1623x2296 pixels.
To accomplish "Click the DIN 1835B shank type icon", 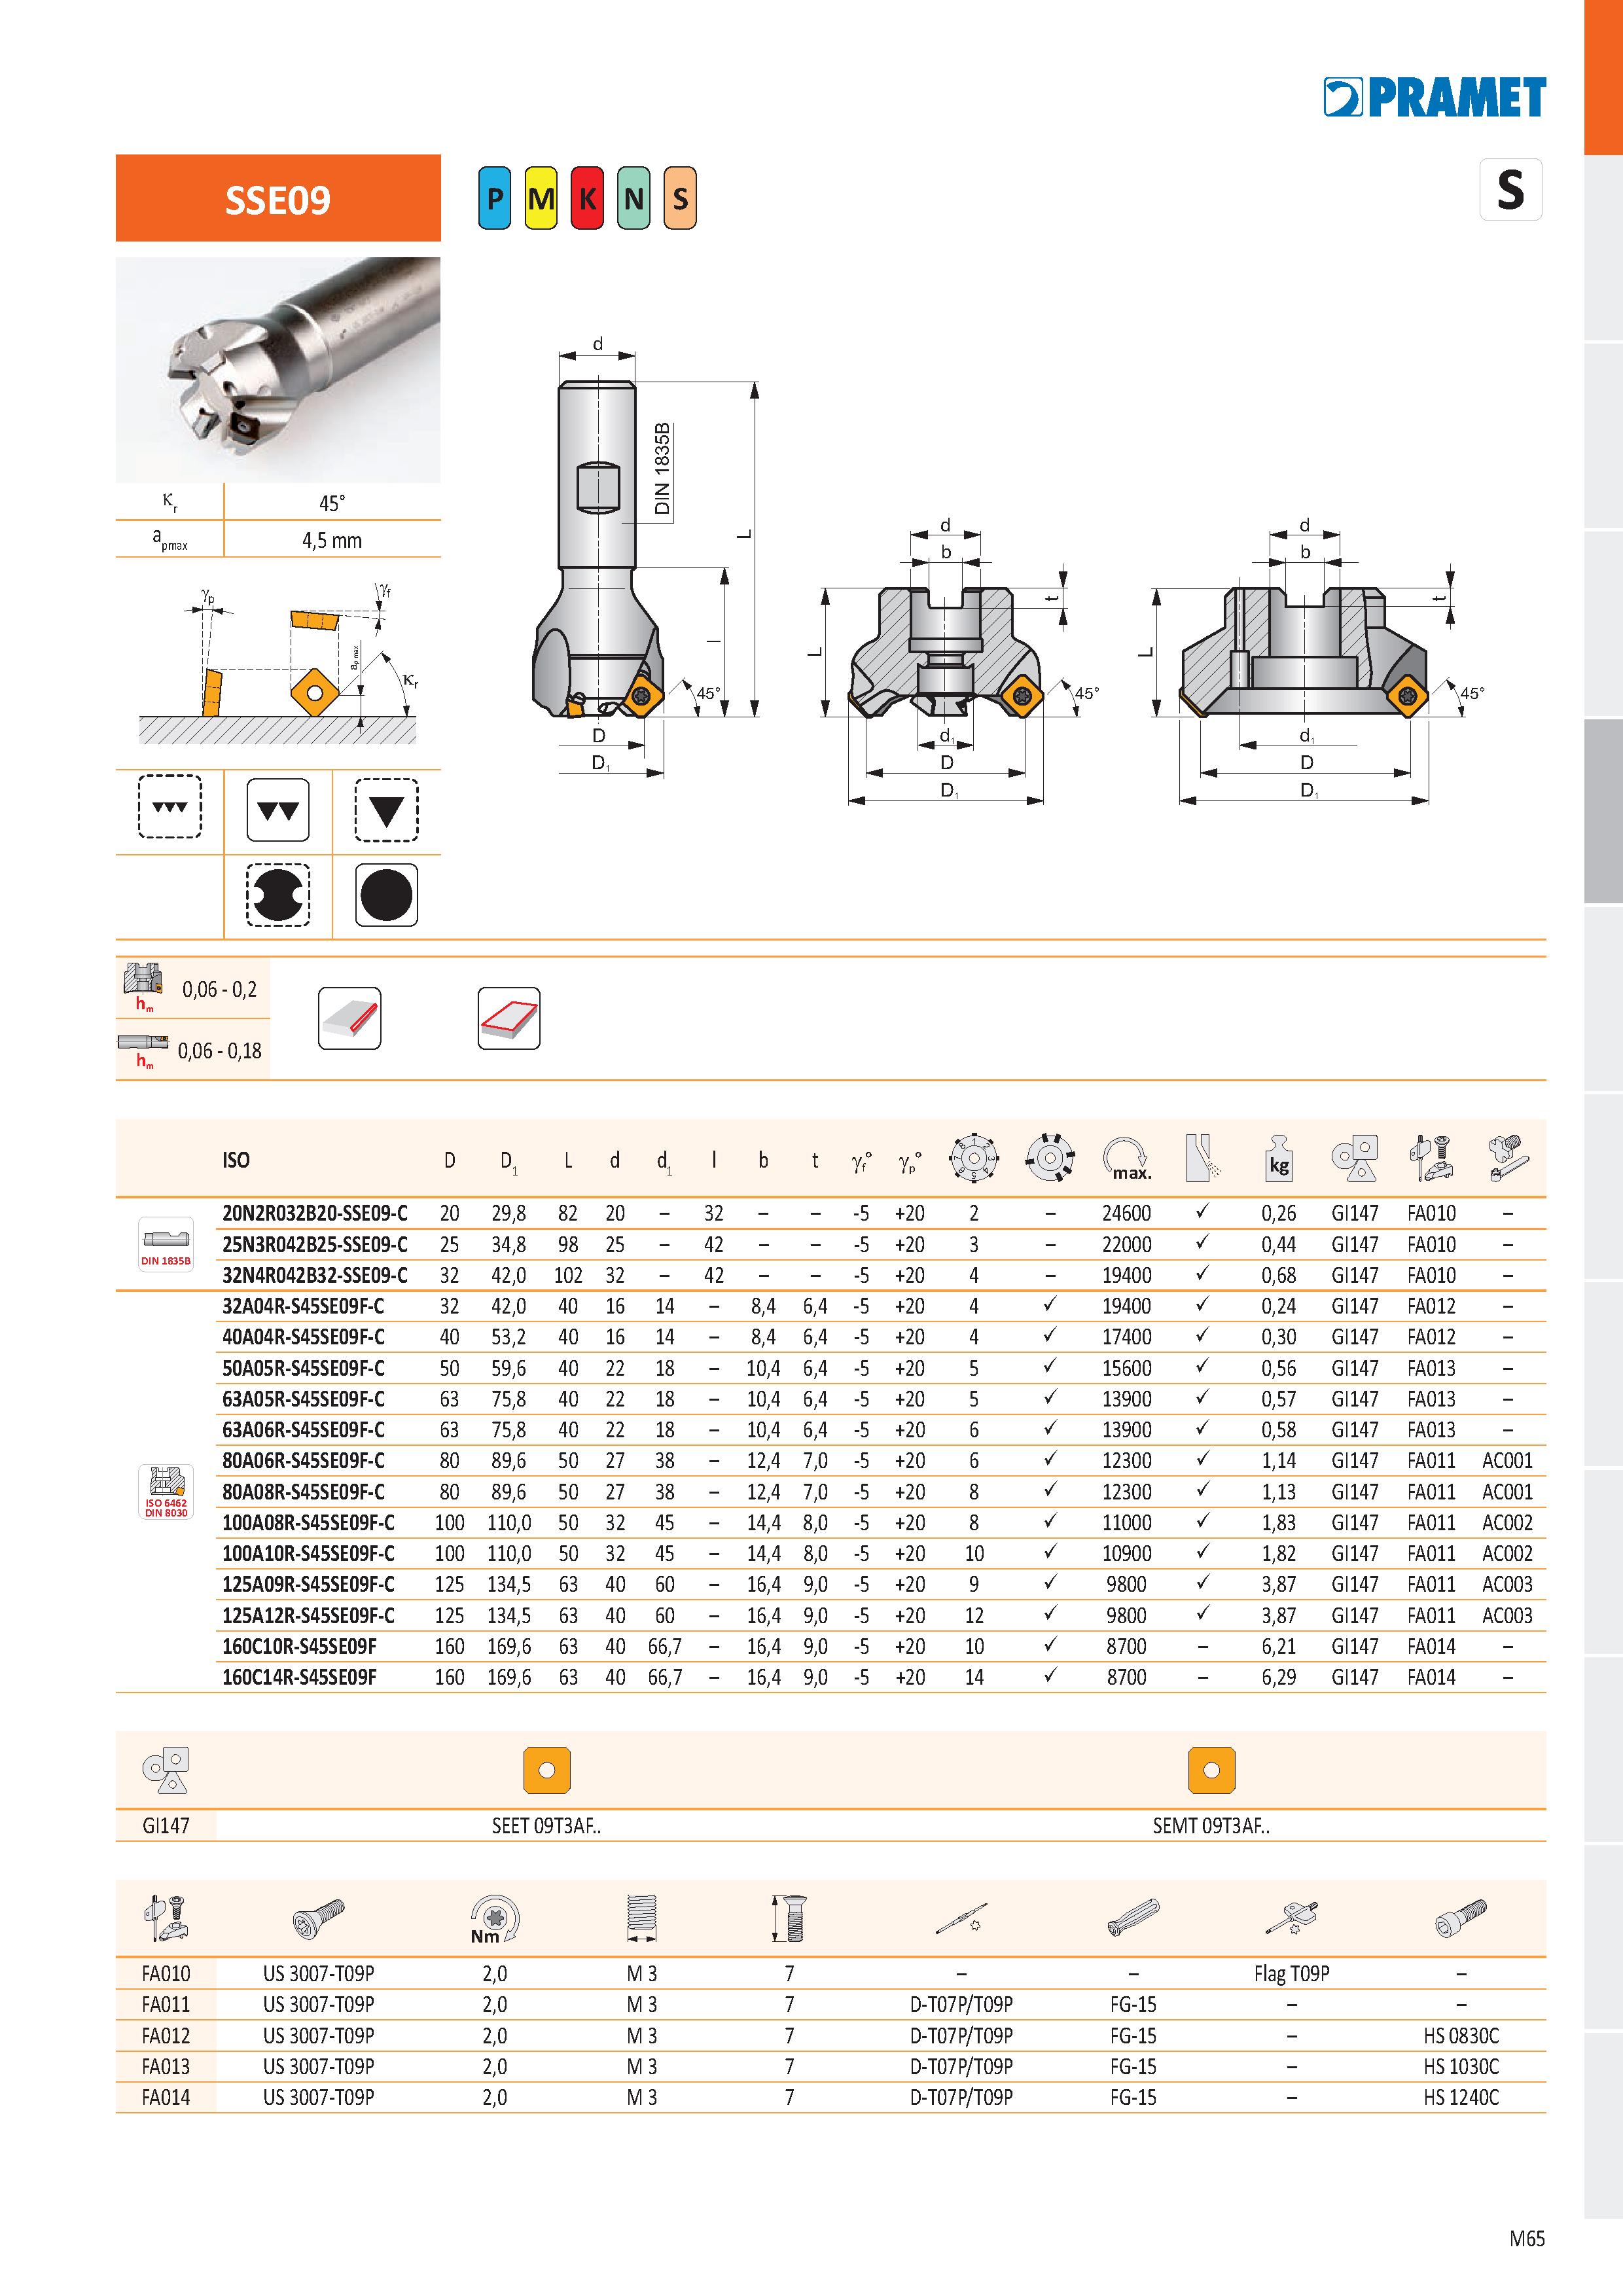I will pos(166,1244).
